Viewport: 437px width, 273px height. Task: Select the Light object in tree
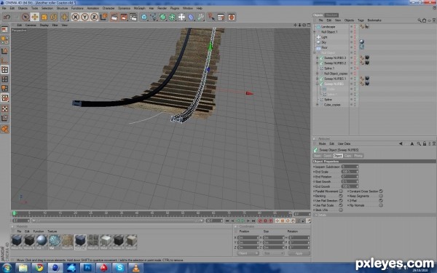click(324, 37)
